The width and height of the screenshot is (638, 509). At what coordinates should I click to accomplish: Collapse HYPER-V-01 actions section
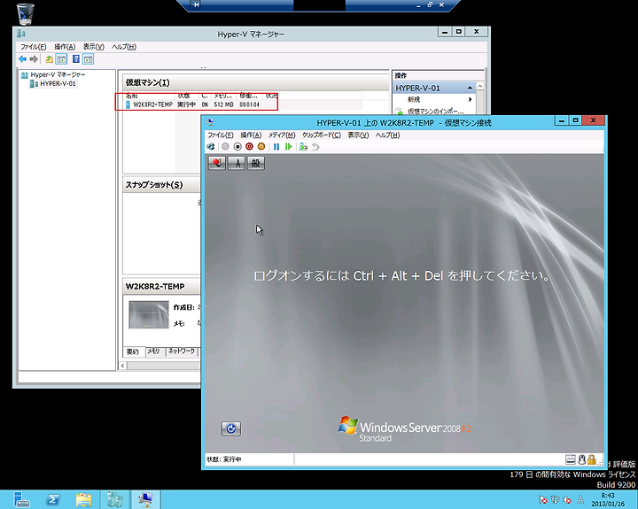pos(470,88)
